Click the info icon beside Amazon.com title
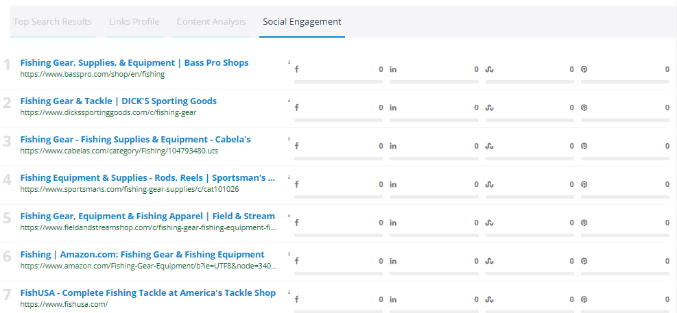677x313 pixels. pyautogui.click(x=289, y=254)
